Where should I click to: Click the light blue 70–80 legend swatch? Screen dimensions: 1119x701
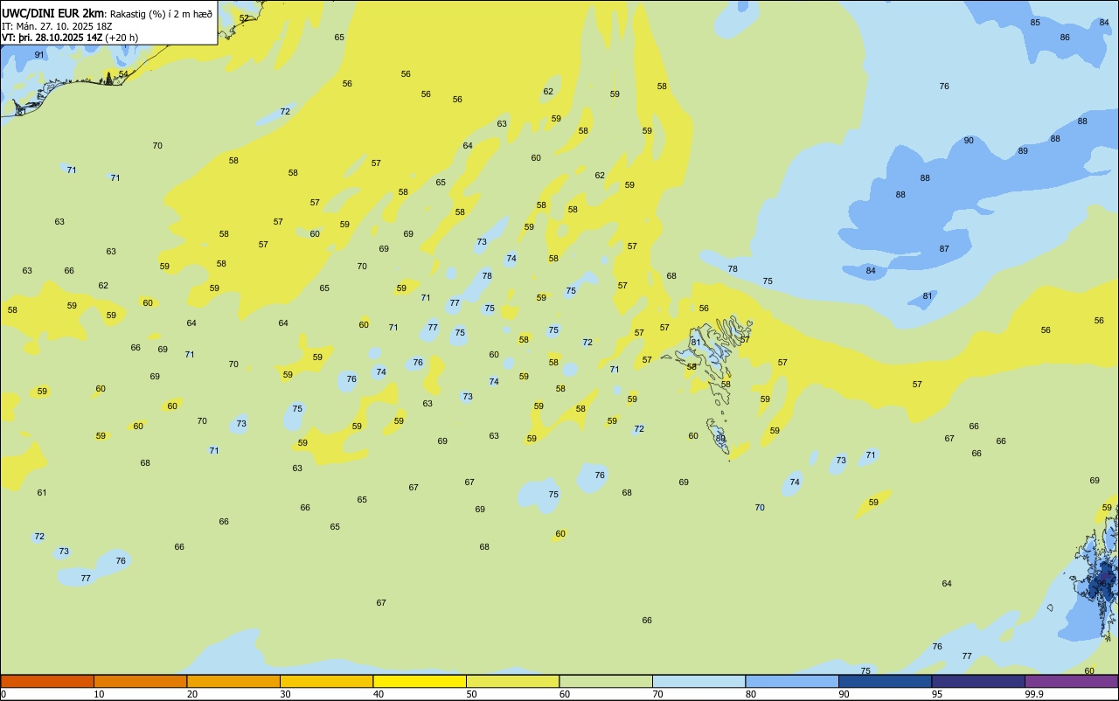pyautogui.click(x=699, y=681)
